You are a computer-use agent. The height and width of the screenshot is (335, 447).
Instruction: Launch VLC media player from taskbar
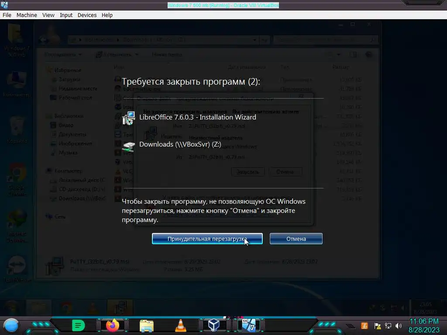point(180,325)
